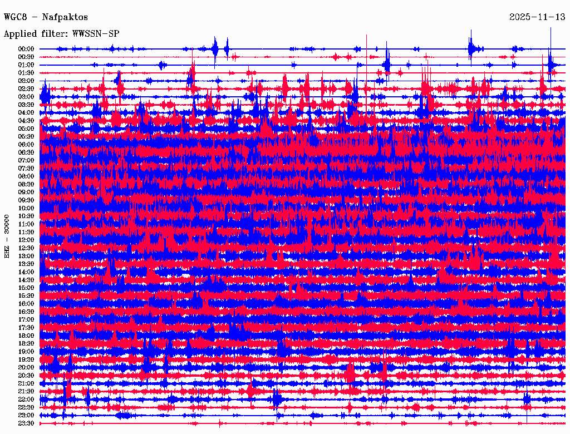Image resolution: width=570 pixels, height=434 pixels.
Task: Select the 02:00 time label
Action: [26, 81]
